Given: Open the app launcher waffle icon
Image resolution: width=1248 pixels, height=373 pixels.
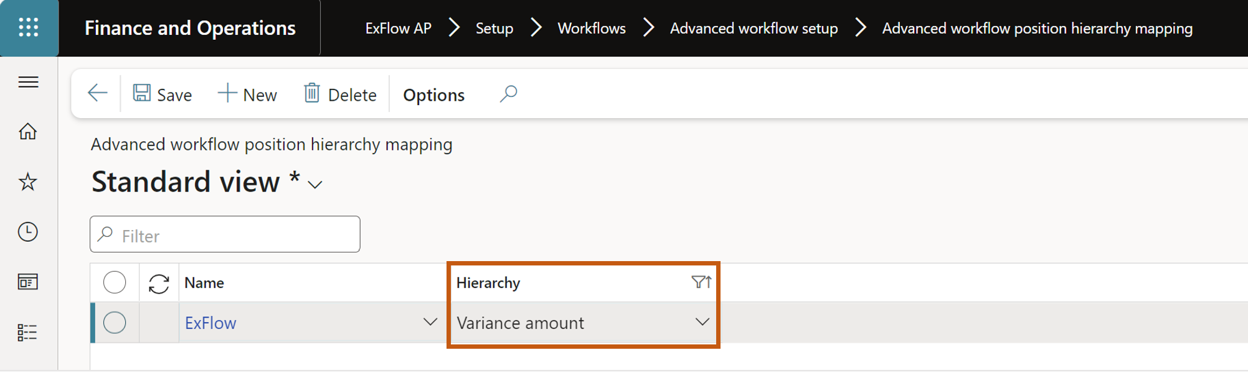Looking at the screenshot, I should pyautogui.click(x=29, y=28).
